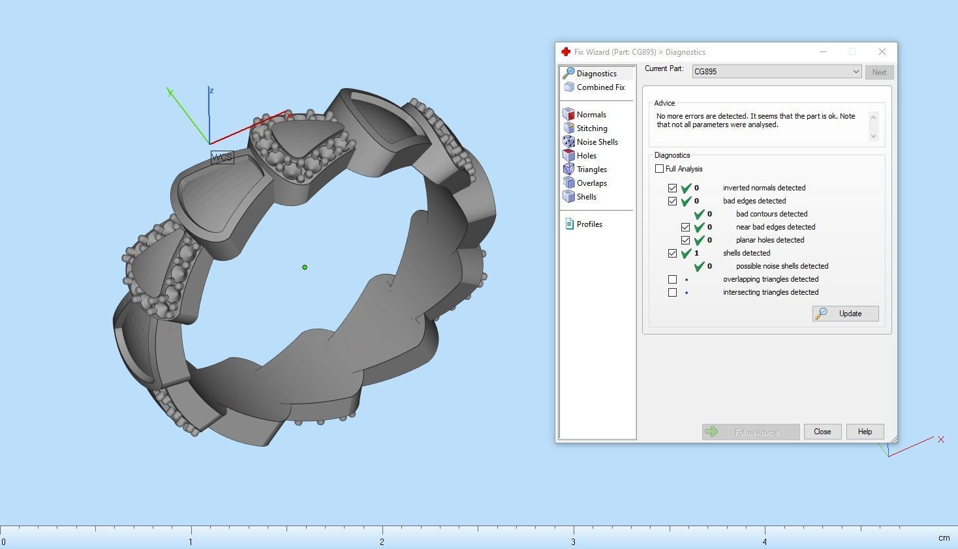Minimize the Fix Wizard dialog
Screen dimensions: 958x549
(x=823, y=52)
